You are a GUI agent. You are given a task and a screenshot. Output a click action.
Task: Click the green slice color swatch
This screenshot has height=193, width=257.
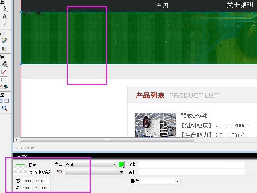pos(121,164)
